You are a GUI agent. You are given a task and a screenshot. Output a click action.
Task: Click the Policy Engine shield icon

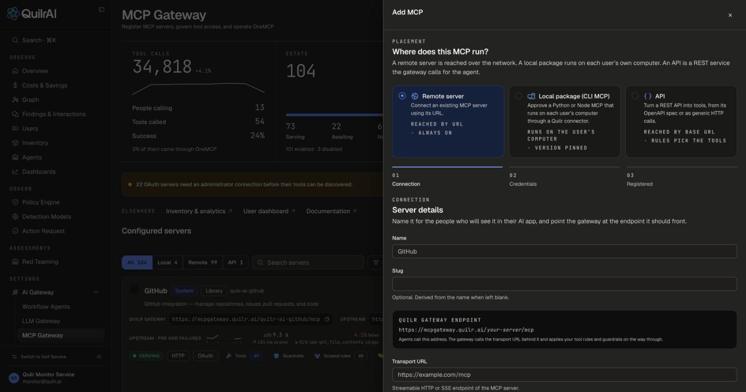point(15,202)
